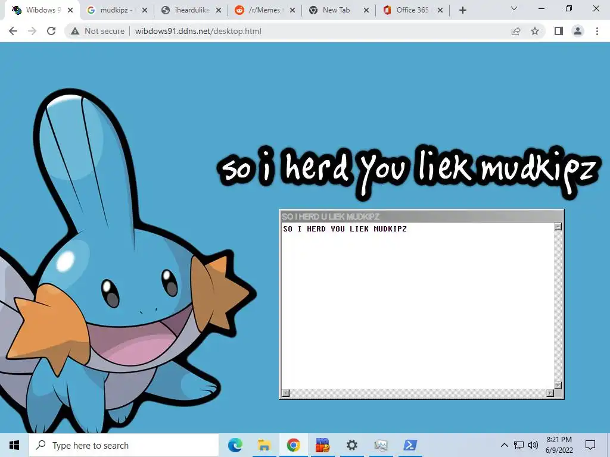Viewport: 610px width, 457px height.
Task: Open a new browser tab
Action: 462,10
